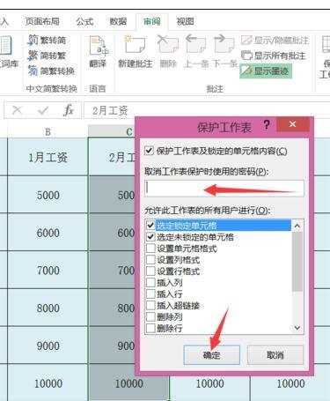Enable insert columns (插入列) checkbox
The width and height of the screenshot is (330, 401).
coord(150,283)
